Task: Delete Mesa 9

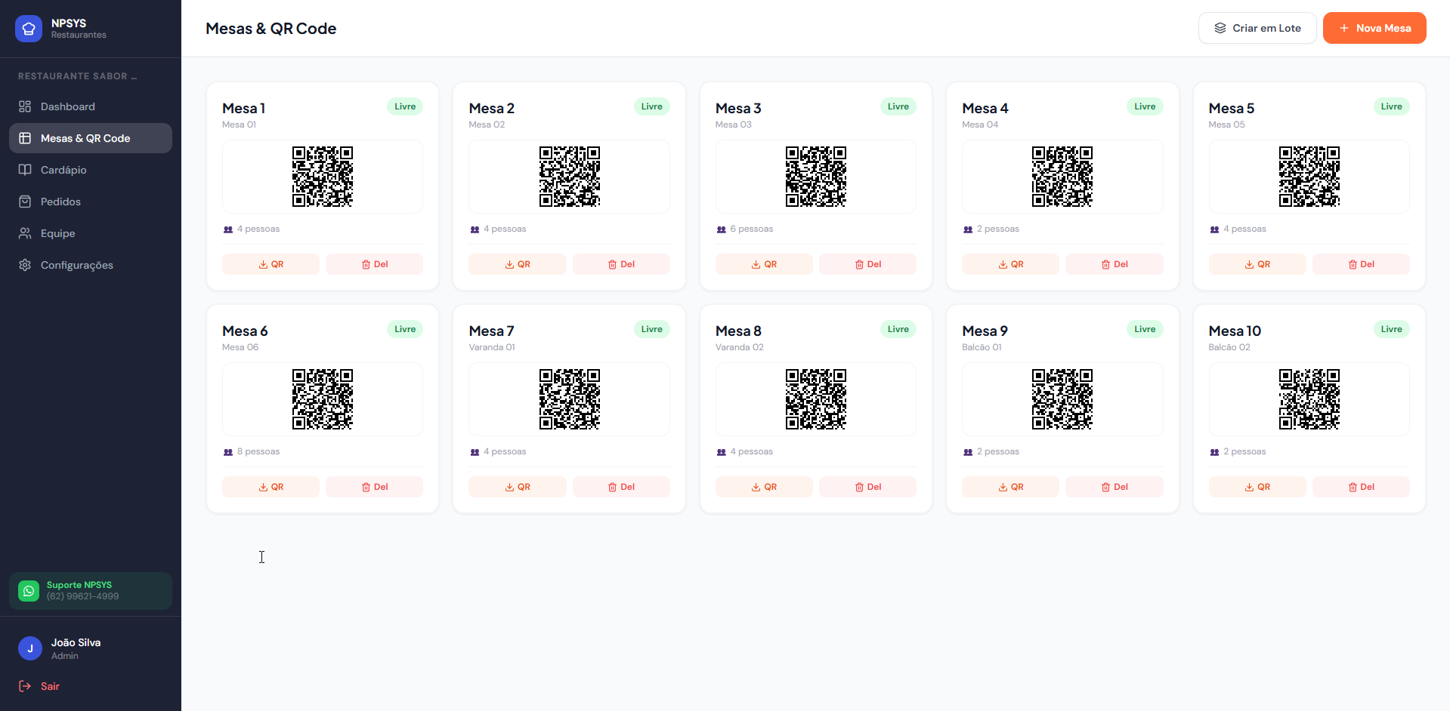Action: (1115, 487)
